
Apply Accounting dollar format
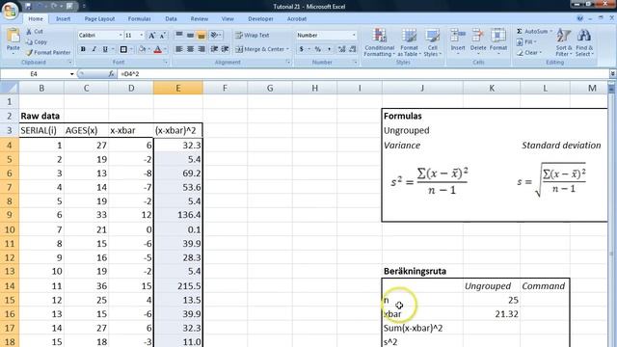point(302,49)
